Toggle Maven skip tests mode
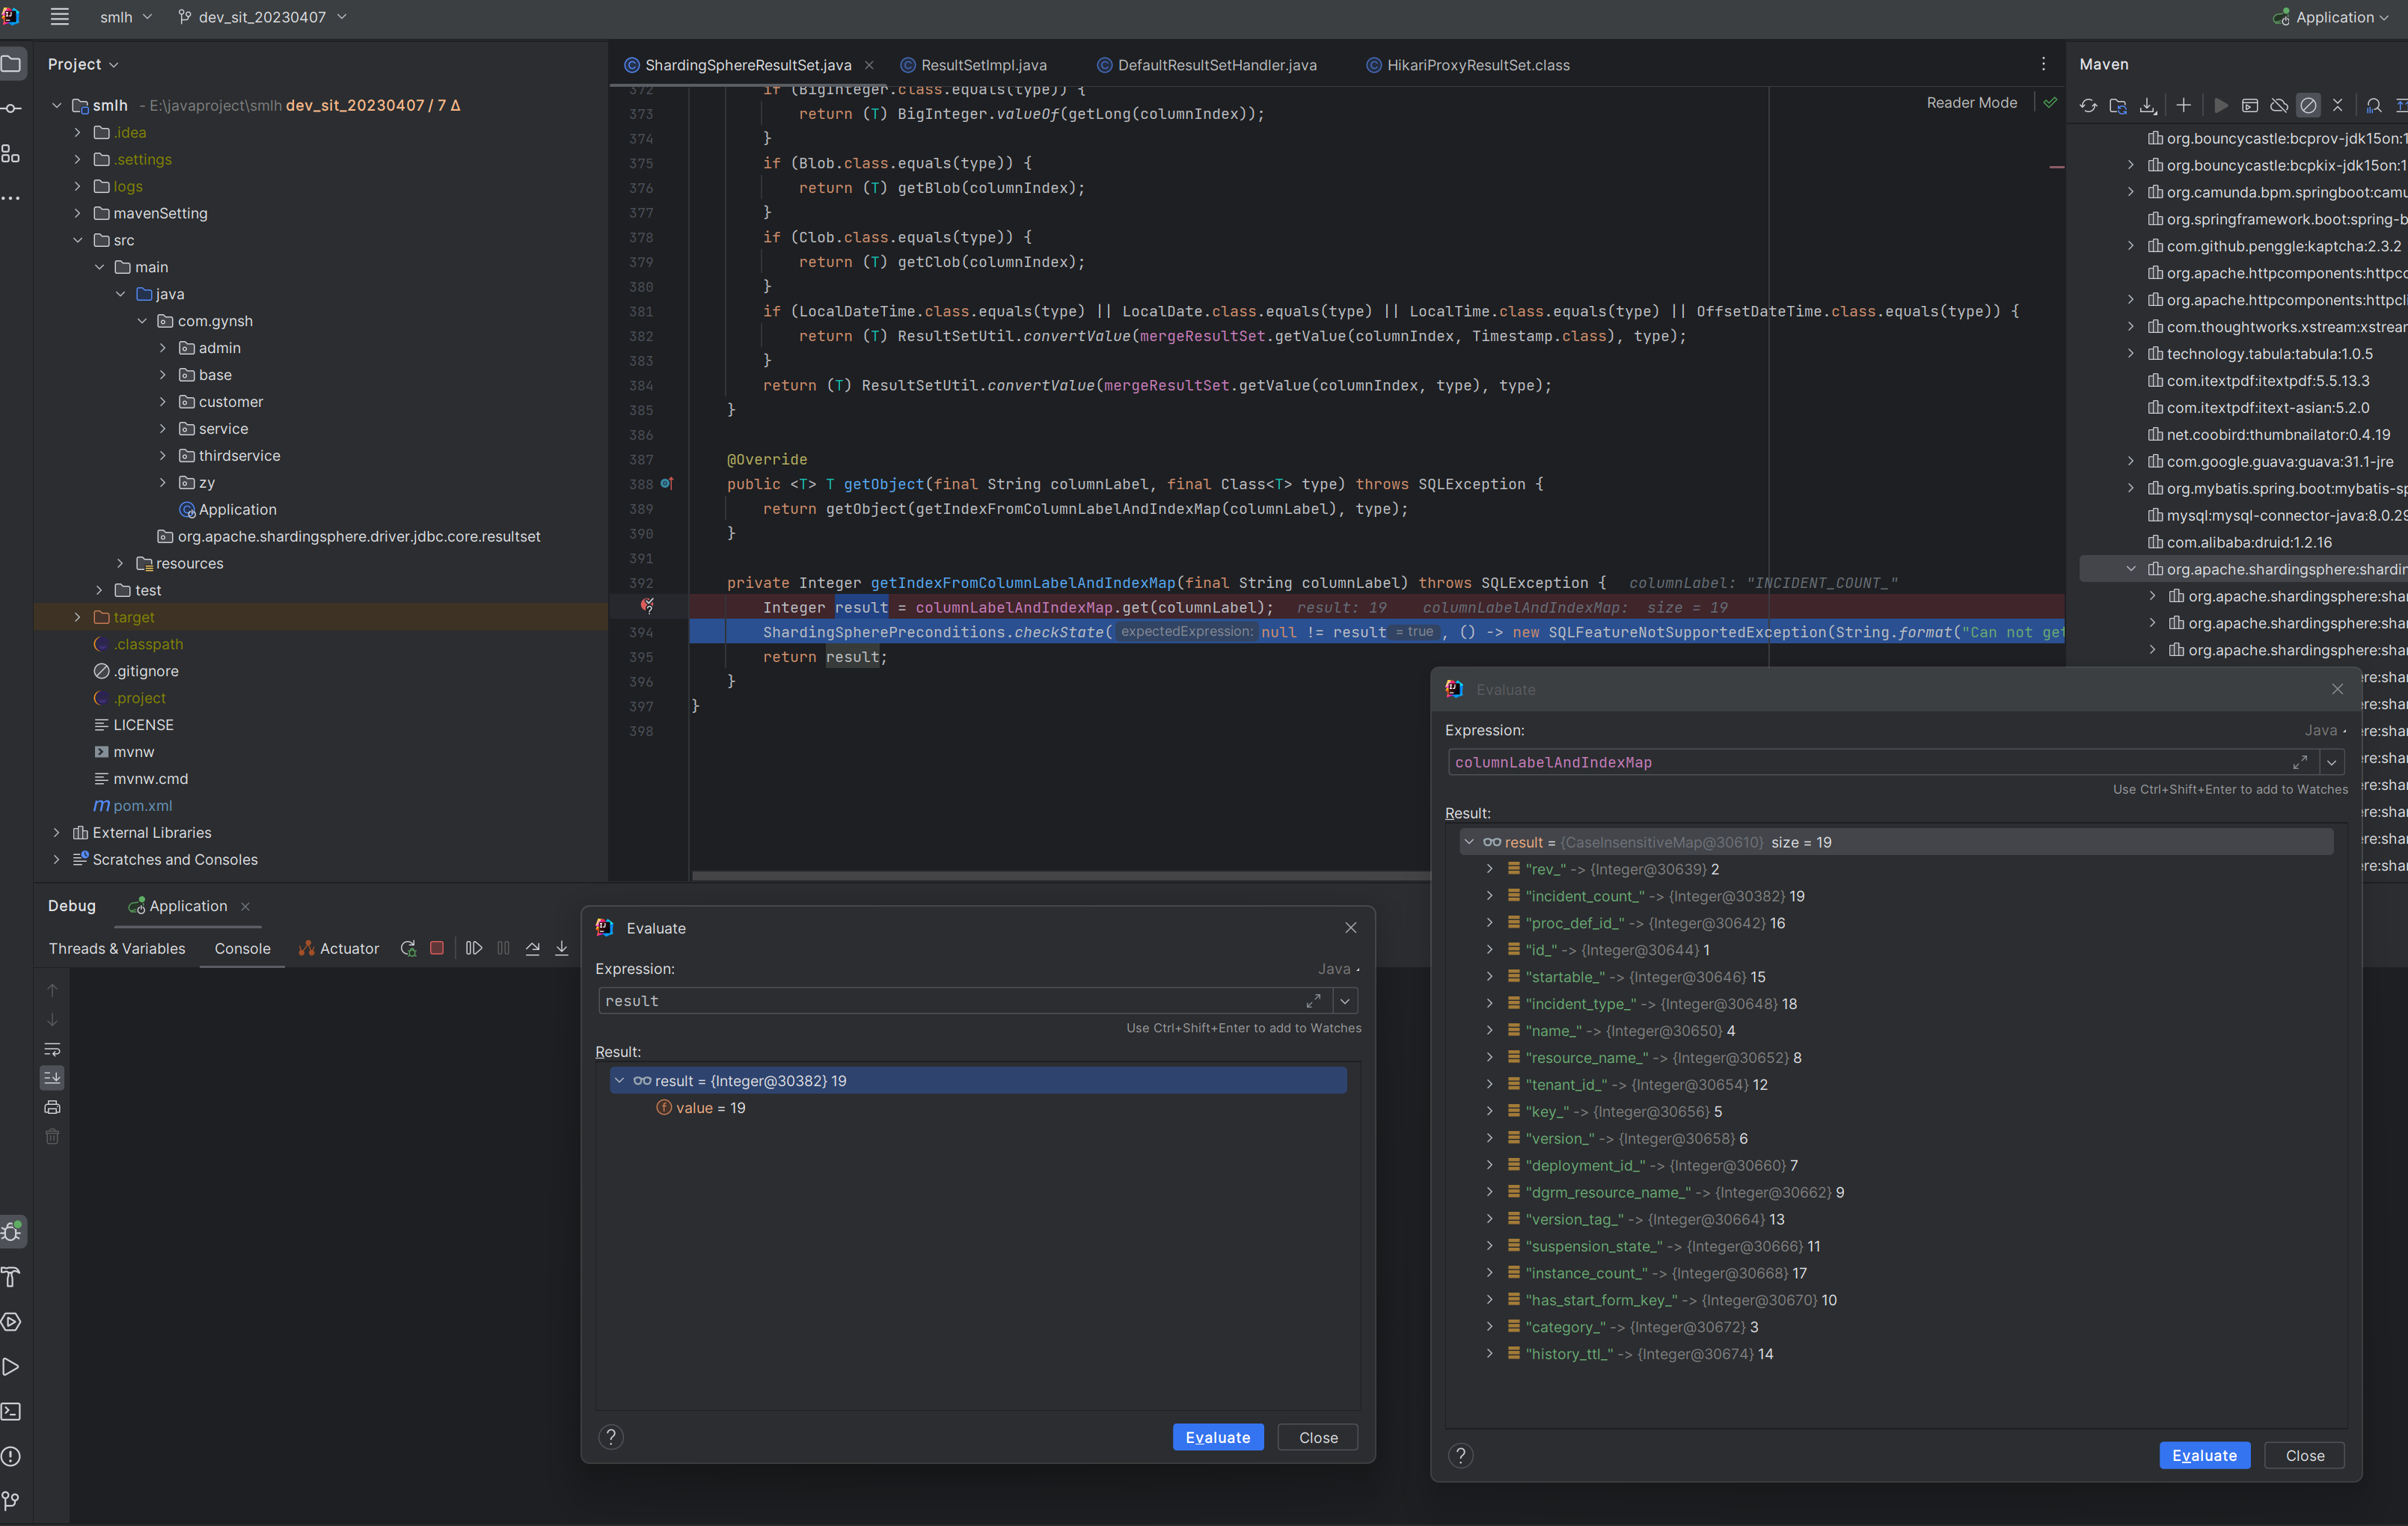 point(2308,105)
